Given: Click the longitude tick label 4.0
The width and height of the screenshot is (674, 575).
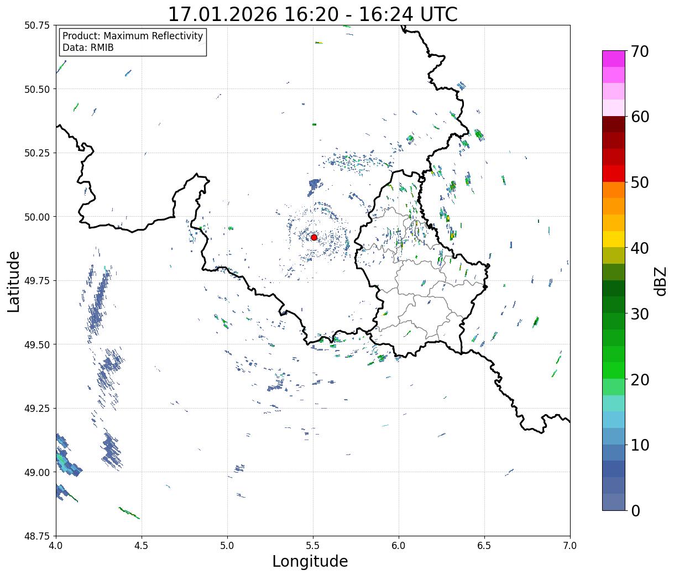Looking at the screenshot, I should click(x=56, y=546).
